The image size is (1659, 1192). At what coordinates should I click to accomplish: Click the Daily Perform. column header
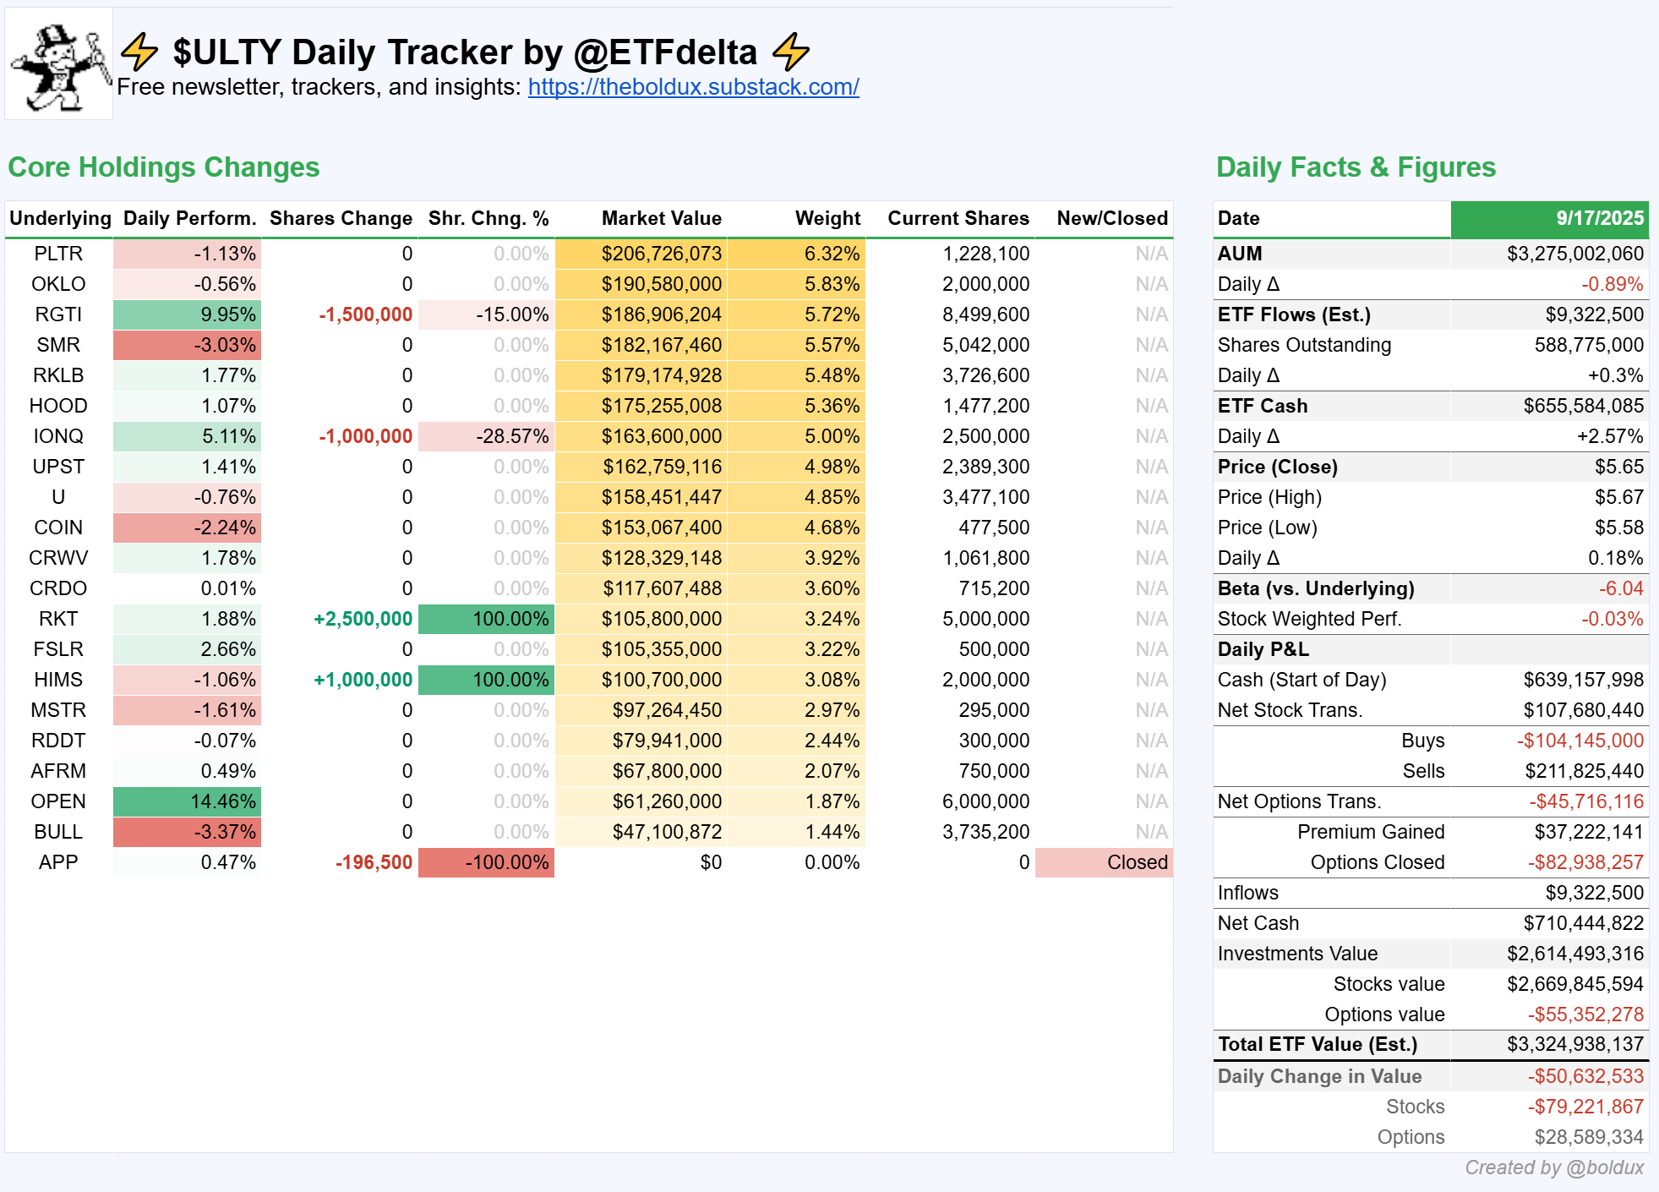pyautogui.click(x=189, y=218)
